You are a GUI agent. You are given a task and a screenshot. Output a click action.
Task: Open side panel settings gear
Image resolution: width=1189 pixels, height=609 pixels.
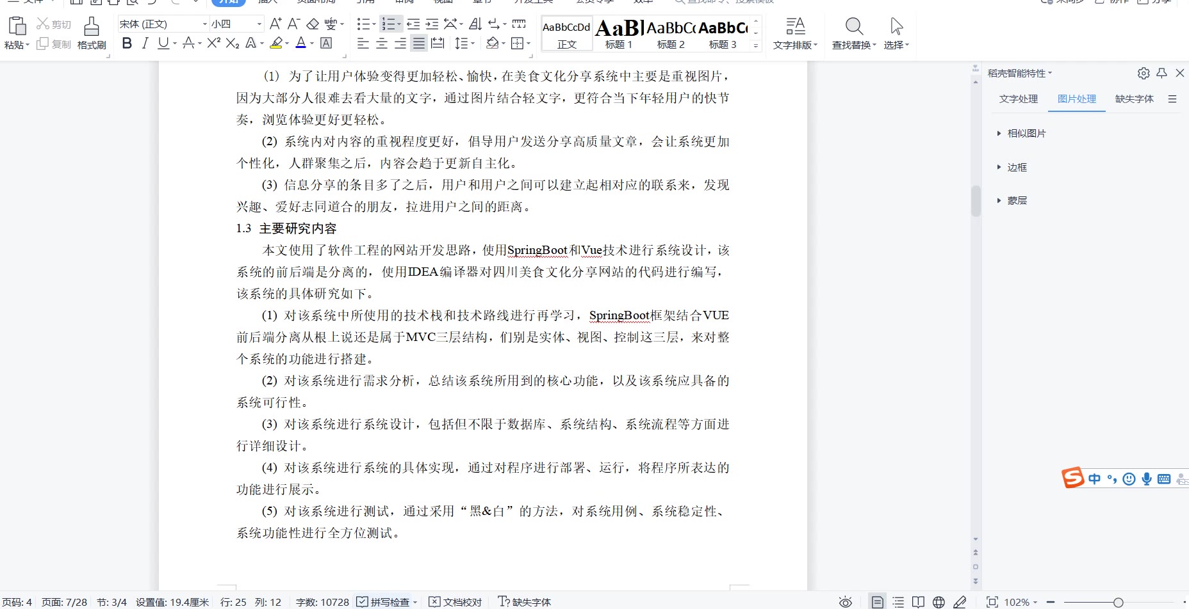pos(1144,73)
